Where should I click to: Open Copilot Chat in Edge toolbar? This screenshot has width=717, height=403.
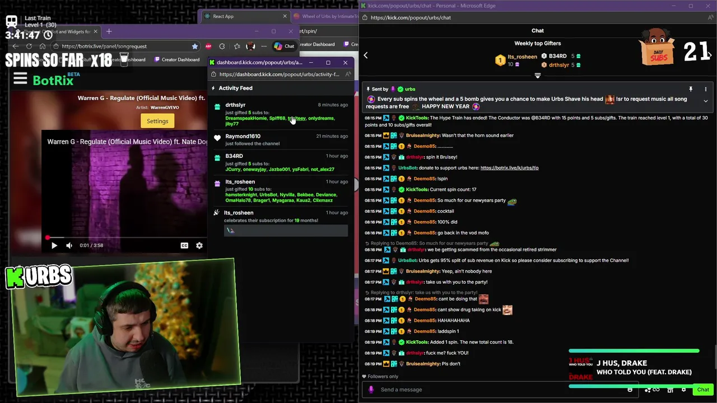[285, 46]
